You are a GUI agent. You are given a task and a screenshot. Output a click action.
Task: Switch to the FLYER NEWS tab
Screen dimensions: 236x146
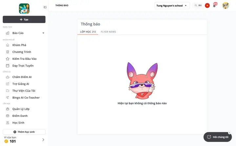[x=108, y=32]
